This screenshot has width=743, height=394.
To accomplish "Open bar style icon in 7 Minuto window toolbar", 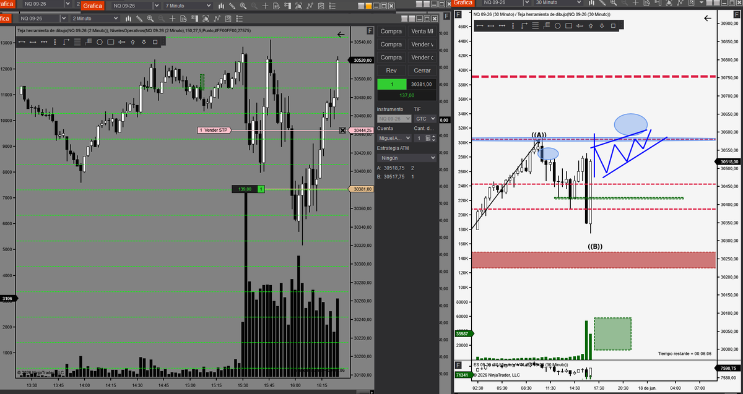I will click(x=222, y=6).
